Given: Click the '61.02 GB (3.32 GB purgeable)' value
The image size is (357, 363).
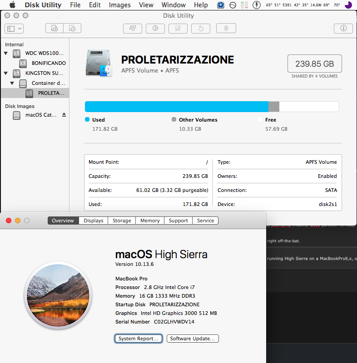Looking at the screenshot, I should pos(172,190).
